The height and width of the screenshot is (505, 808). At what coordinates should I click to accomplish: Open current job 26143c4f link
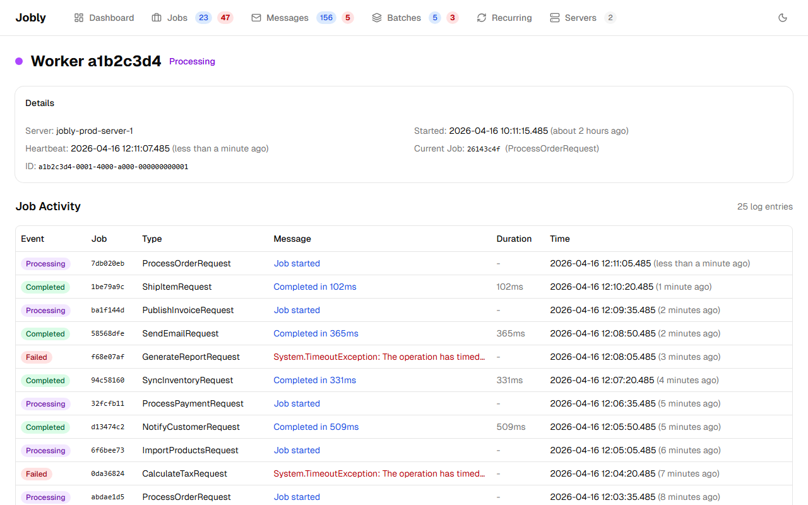point(484,149)
